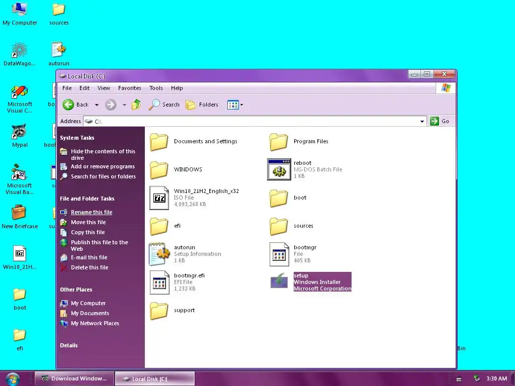This screenshot has width=515, height=386.
Task: Select the autorun Setup Information file
Action: click(159, 254)
